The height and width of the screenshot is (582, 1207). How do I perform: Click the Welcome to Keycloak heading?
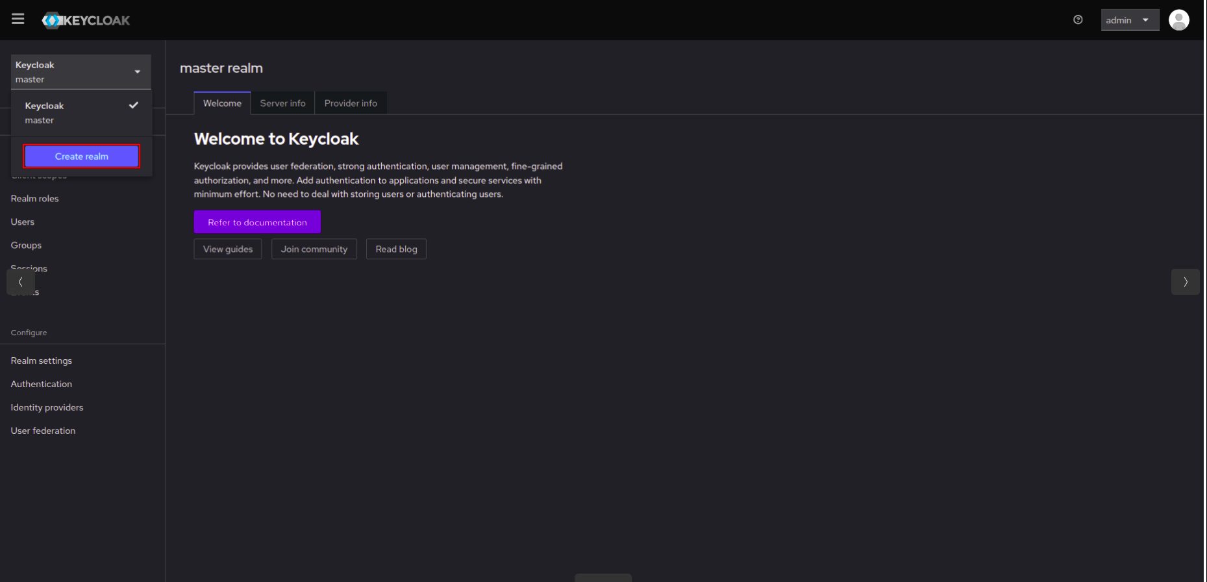[276, 139]
